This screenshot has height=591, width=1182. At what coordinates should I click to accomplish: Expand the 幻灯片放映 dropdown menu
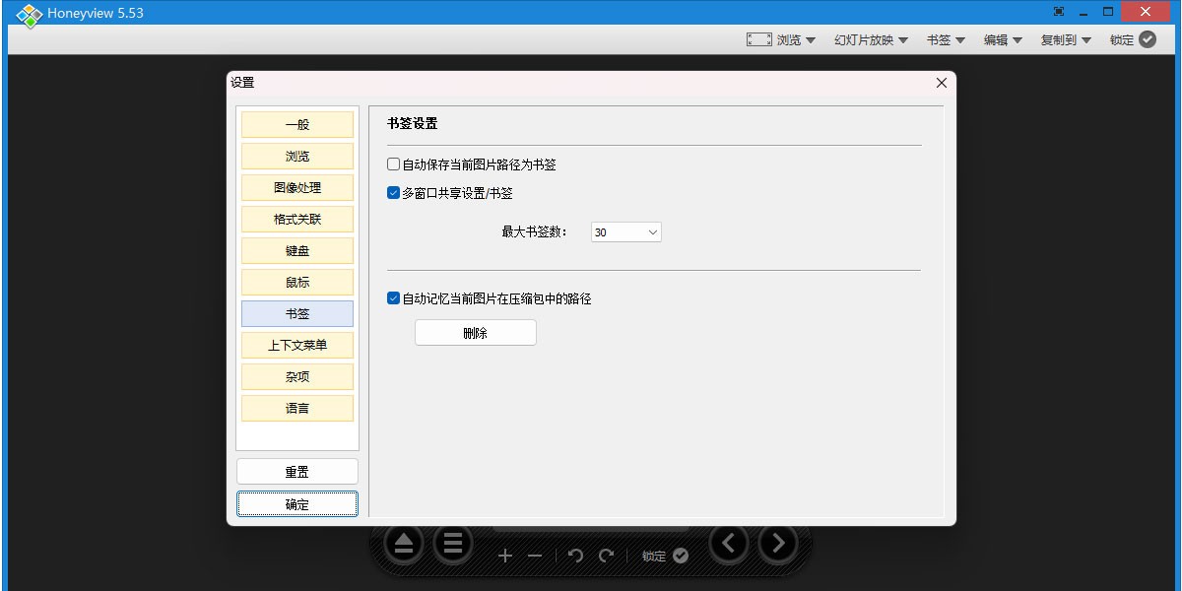click(x=871, y=39)
